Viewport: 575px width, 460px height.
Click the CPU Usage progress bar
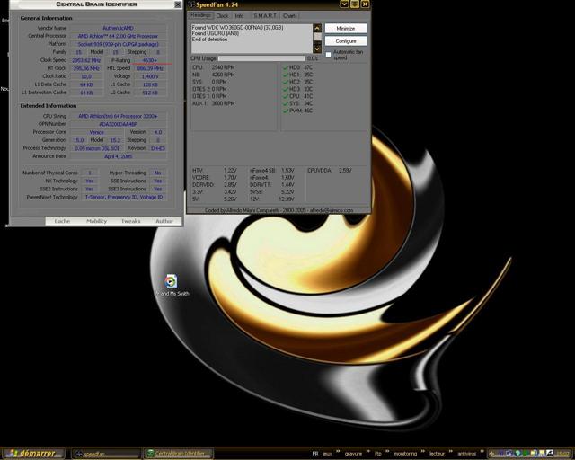pyautogui.click(x=261, y=58)
